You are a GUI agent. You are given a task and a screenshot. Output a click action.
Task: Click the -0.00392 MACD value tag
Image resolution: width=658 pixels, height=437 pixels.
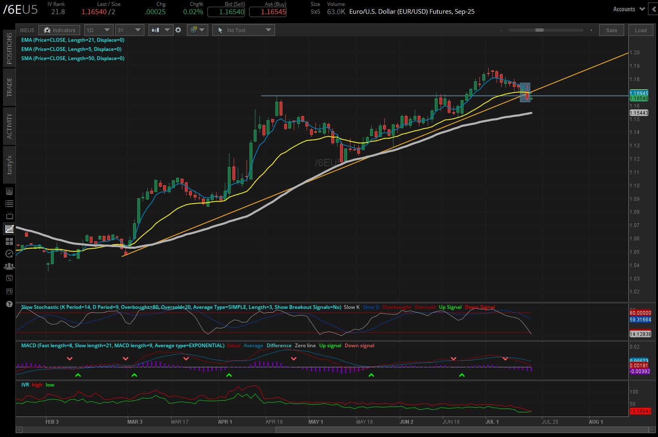tap(640, 371)
